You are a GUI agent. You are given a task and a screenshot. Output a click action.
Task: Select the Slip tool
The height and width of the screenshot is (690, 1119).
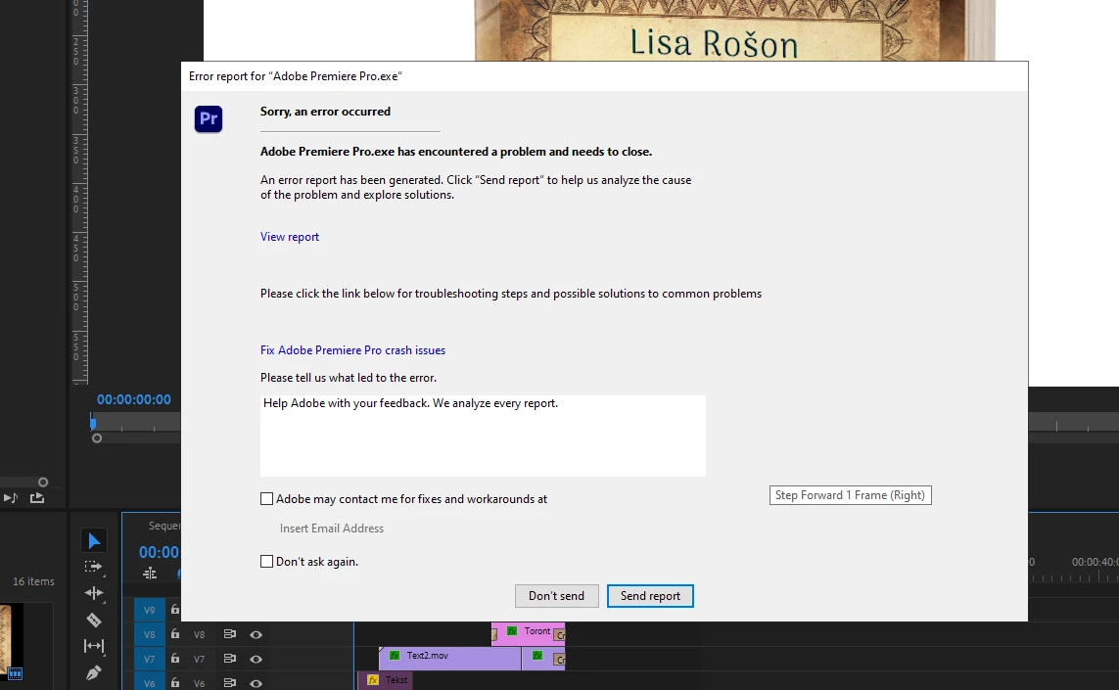pos(93,646)
